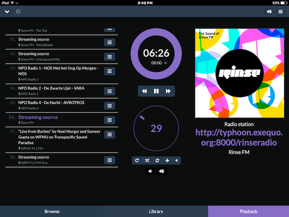Open menu for NPO Radio 2 De Zwarte Lijst
The width and height of the screenshot is (289, 217).
coord(110,91)
